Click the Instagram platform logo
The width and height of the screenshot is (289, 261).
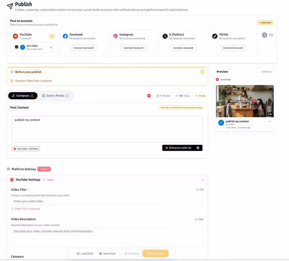click(x=115, y=36)
